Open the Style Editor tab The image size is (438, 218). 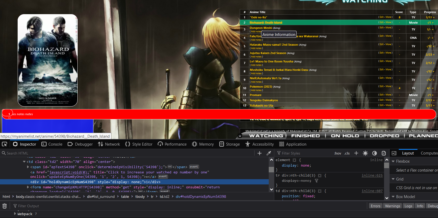click(139, 144)
